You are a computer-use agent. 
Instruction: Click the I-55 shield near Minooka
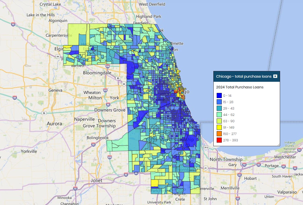[x=75, y=189]
